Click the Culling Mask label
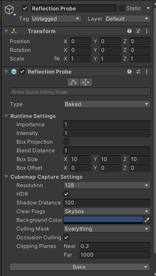The image size is (156, 276). click(33, 229)
